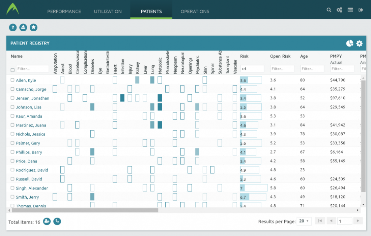Click the Open Risk filter field
Image resolution: width=371 pixels, height=236 pixels.
tap(282, 69)
